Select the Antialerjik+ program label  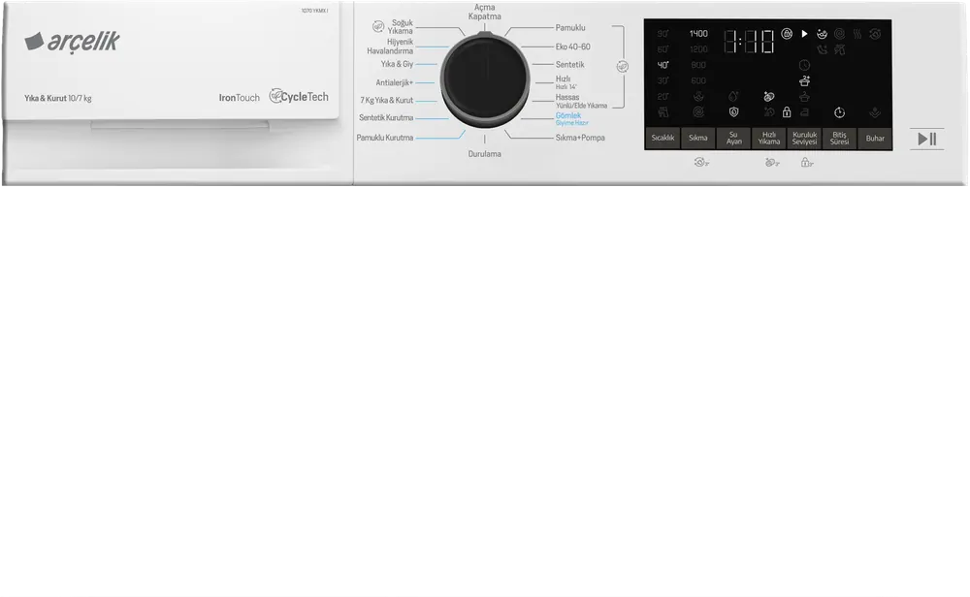[x=394, y=82]
